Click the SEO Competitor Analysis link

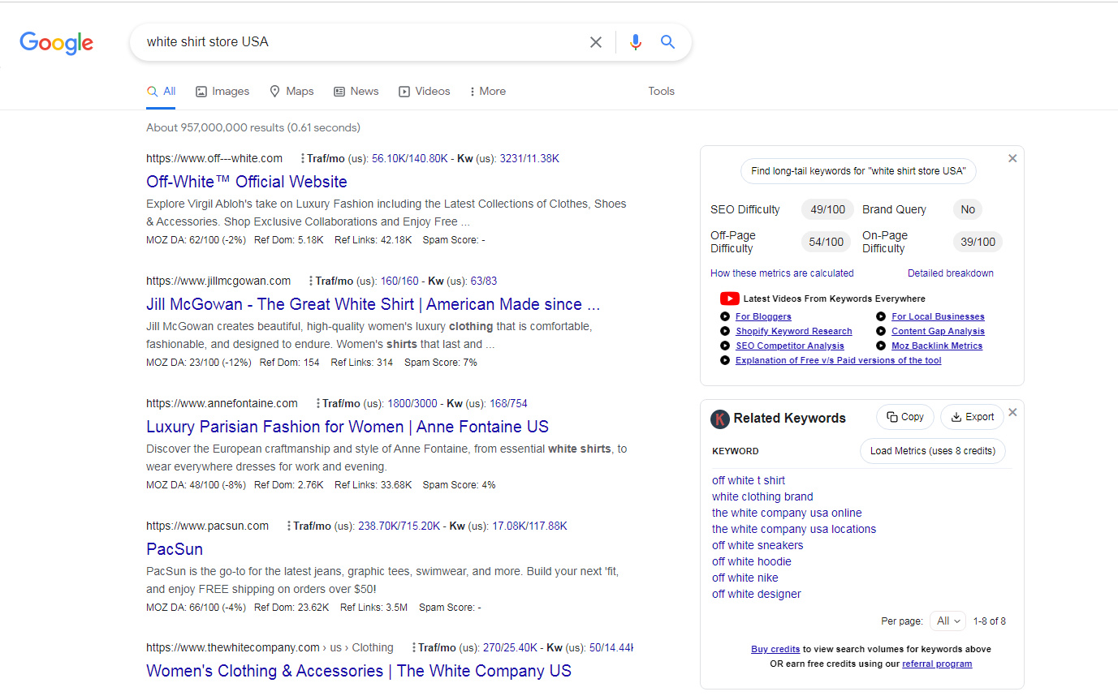point(790,346)
